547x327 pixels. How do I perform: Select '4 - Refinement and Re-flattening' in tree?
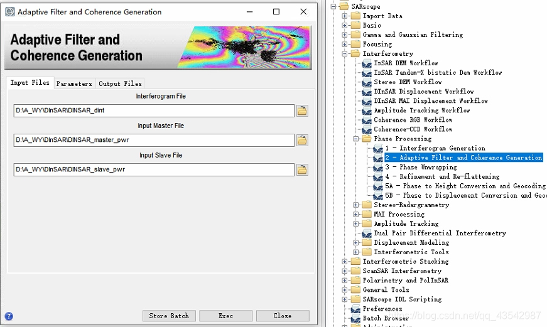(442, 177)
